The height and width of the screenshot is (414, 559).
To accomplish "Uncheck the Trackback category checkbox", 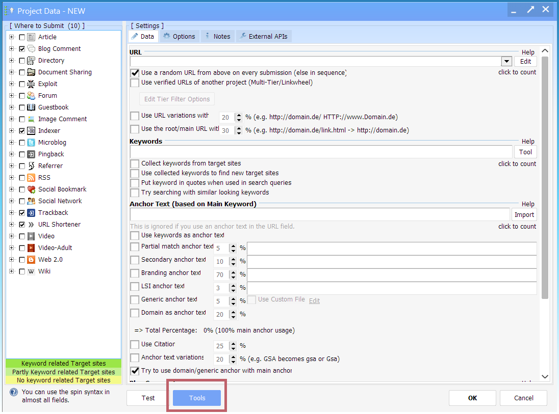I will point(22,213).
